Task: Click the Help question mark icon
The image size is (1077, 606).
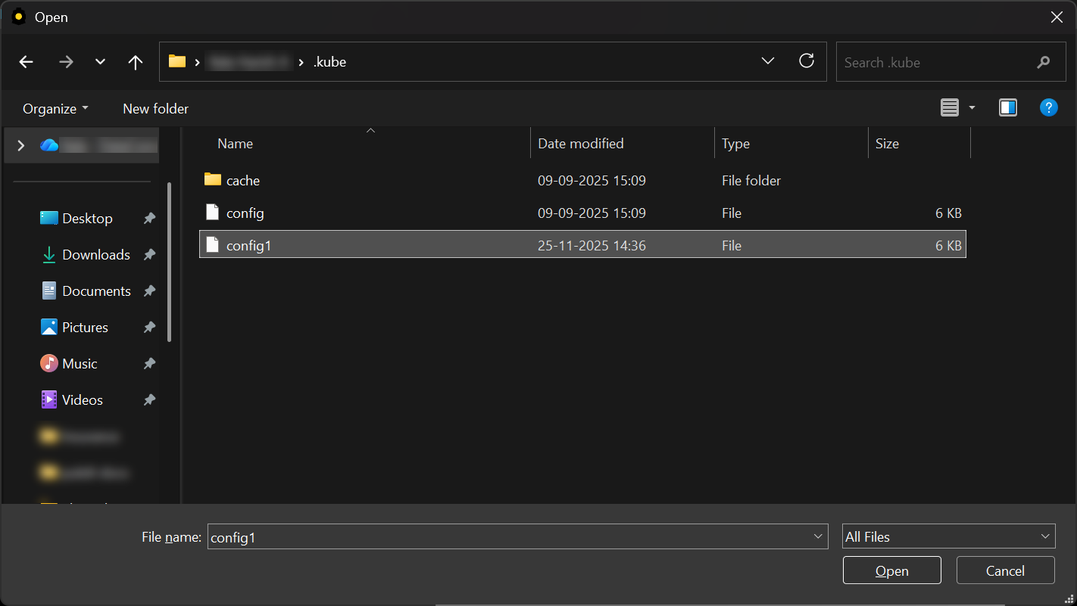Action: (x=1048, y=108)
